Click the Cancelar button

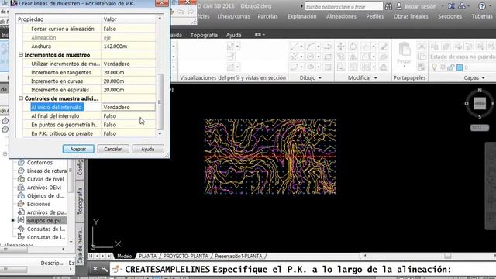(x=113, y=149)
